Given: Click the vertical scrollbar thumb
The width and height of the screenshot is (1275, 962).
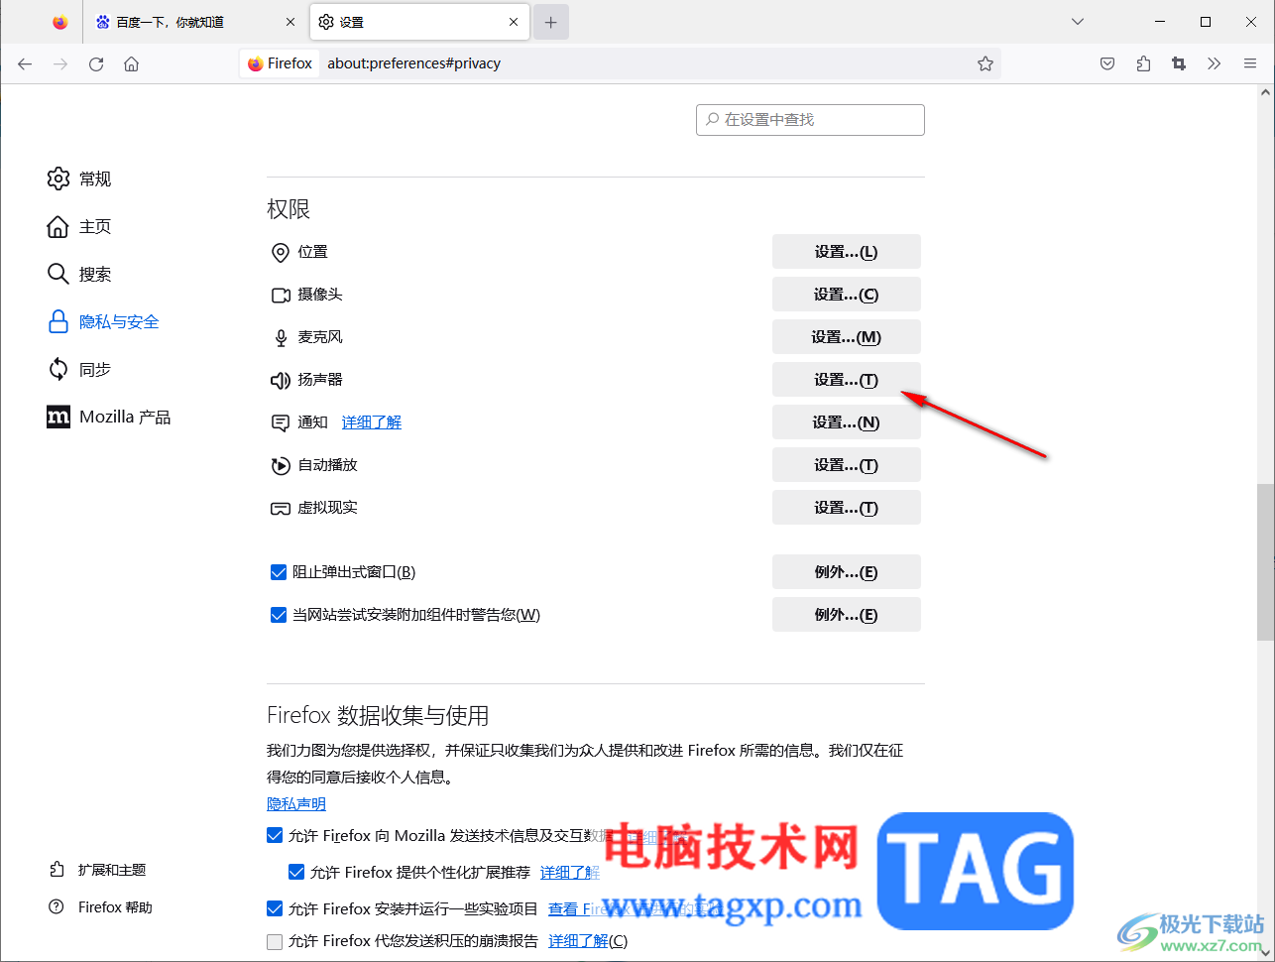Looking at the screenshot, I should tap(1265, 561).
